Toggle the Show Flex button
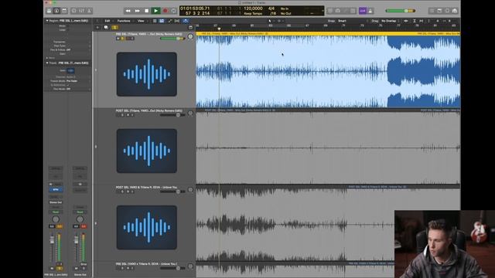 point(177,21)
